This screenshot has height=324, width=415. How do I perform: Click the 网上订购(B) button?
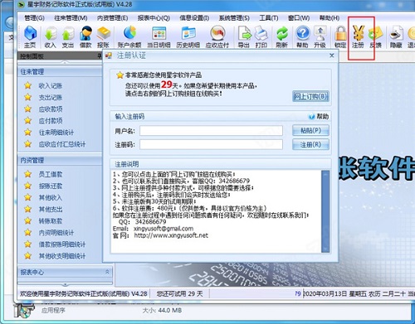tap(310, 96)
